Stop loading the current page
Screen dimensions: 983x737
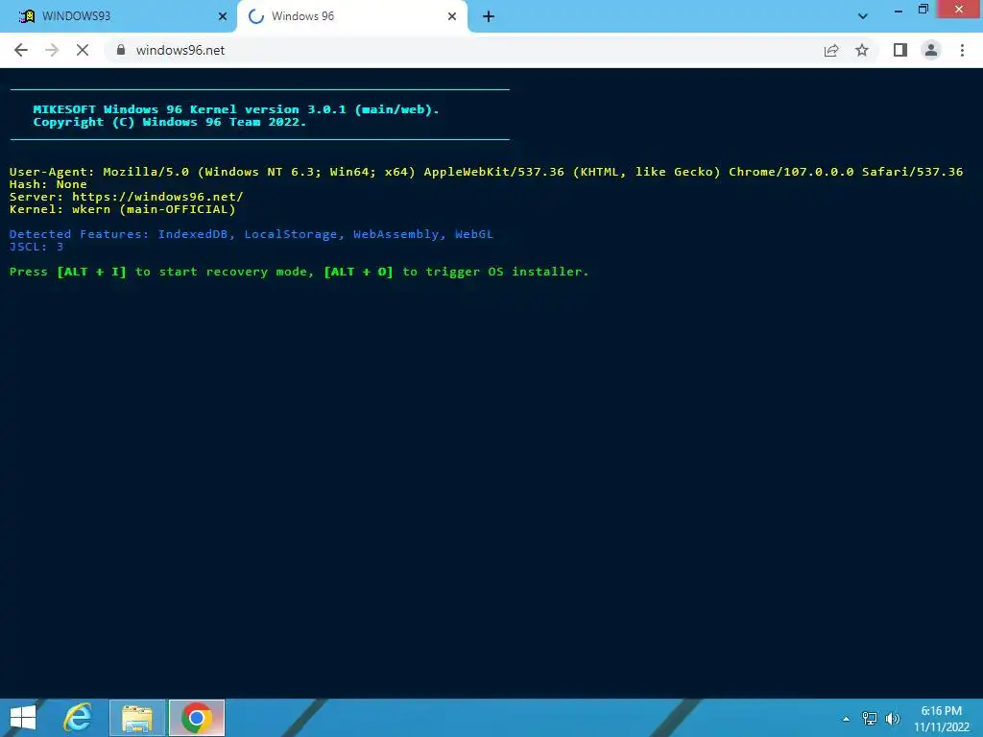point(83,50)
